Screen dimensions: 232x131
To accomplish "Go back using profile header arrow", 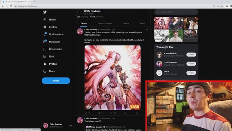I will [x=78, y=12].
